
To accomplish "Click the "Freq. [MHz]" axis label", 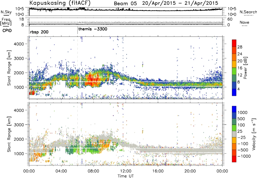I will (x=6, y=22).
